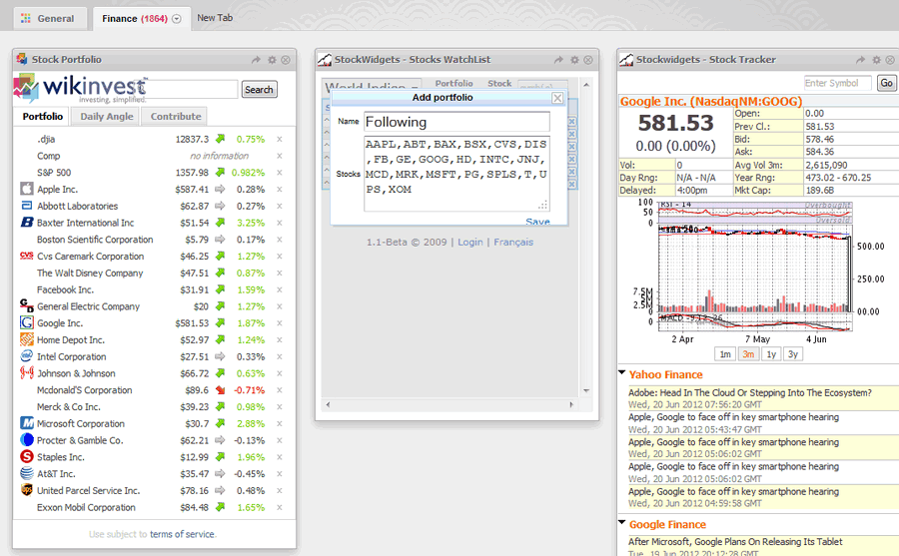
Task: Click the Abbott Laboratories logo icon
Action: 27,206
